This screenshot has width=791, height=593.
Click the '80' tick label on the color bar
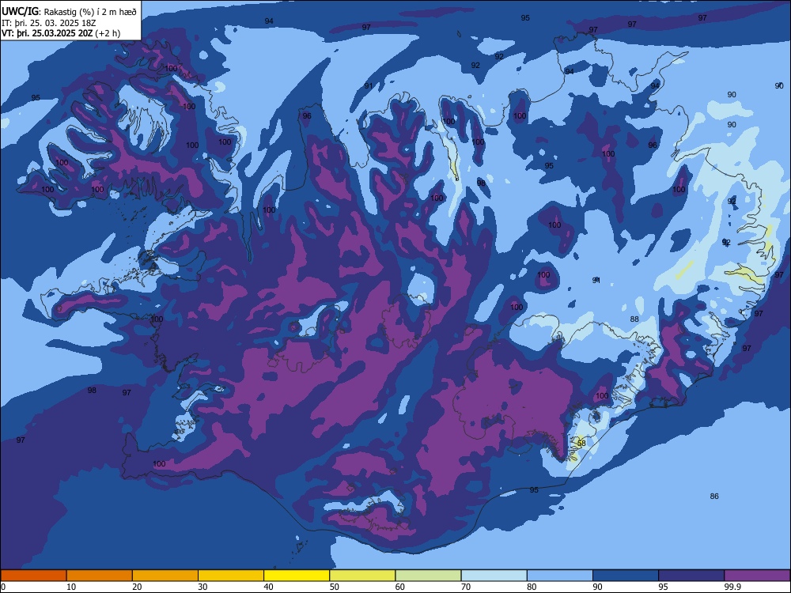click(532, 587)
